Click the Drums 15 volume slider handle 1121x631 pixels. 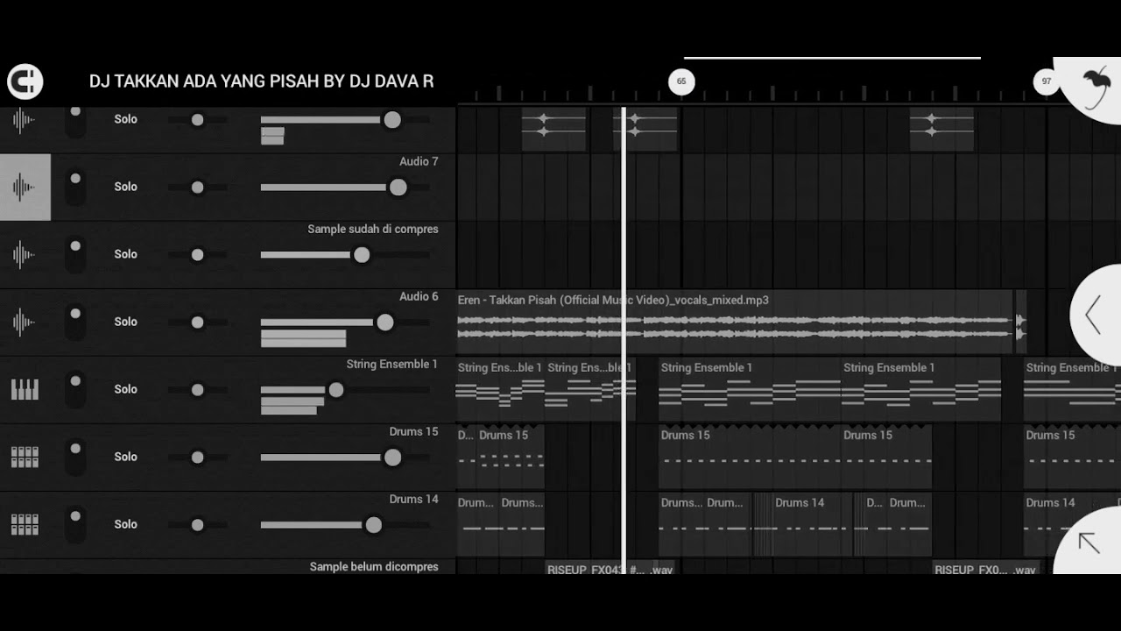coord(392,457)
